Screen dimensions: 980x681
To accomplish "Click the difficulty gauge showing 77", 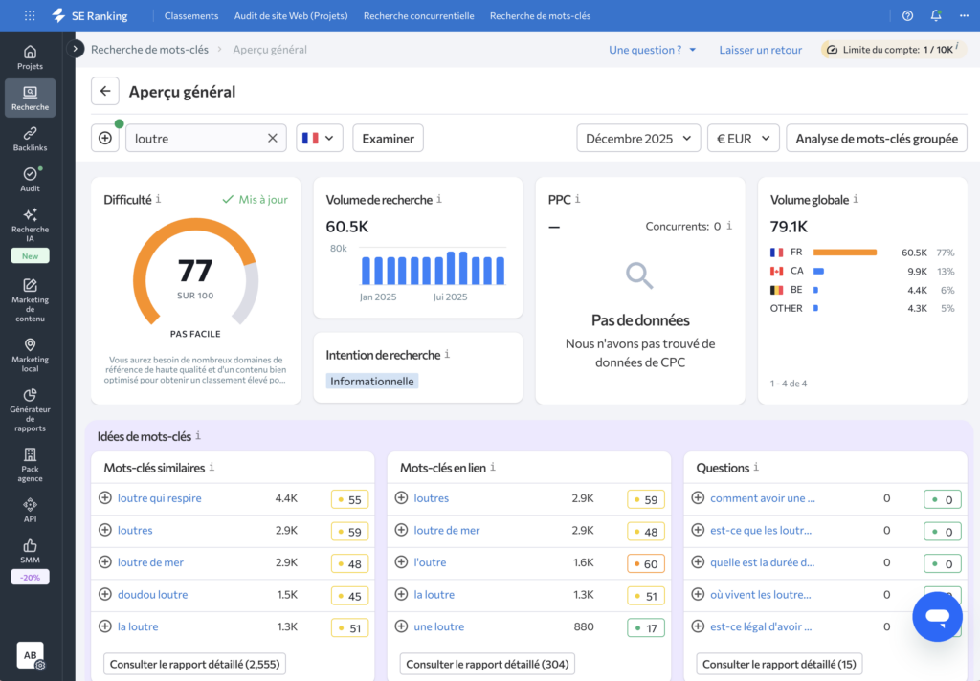I will coord(195,273).
